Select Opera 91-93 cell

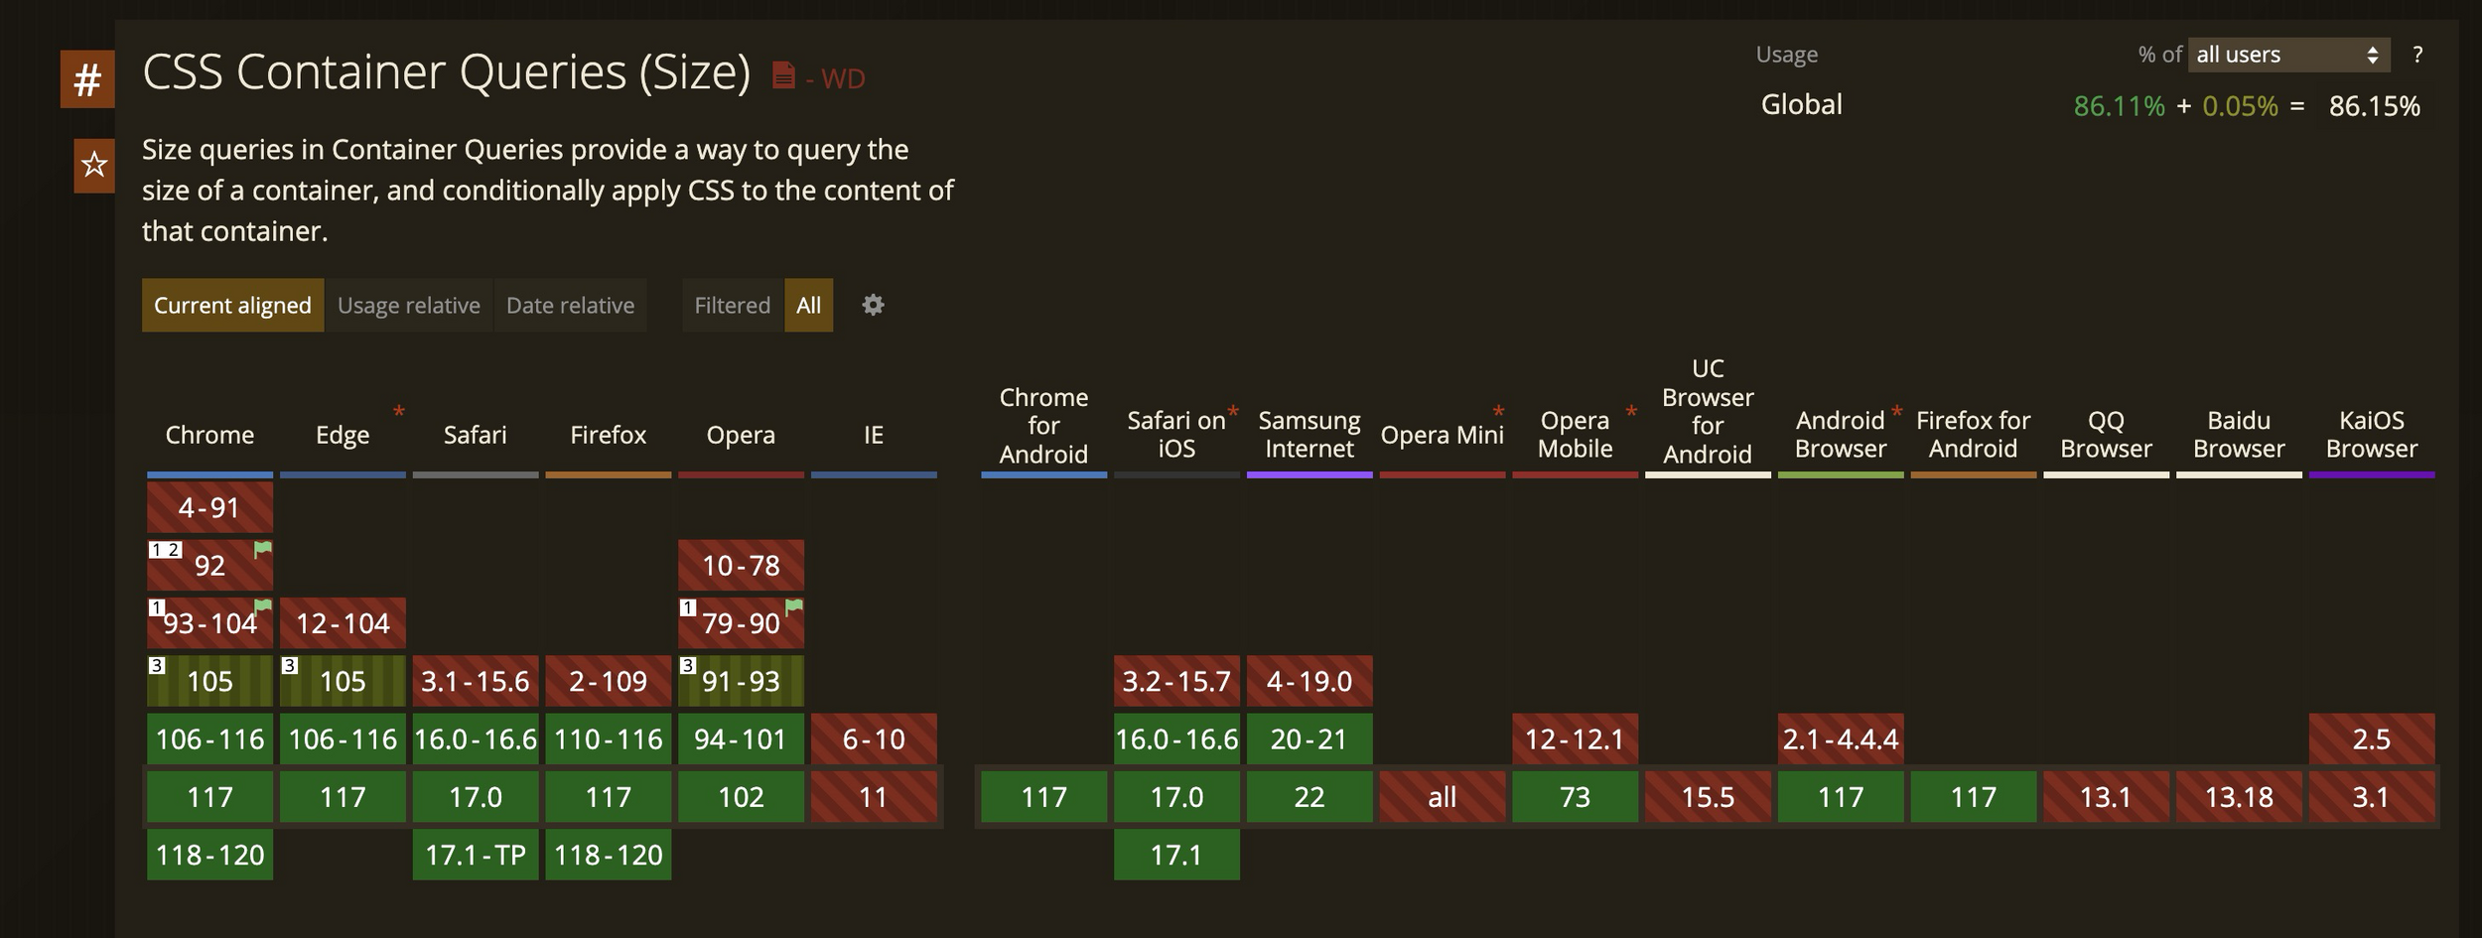(x=741, y=681)
